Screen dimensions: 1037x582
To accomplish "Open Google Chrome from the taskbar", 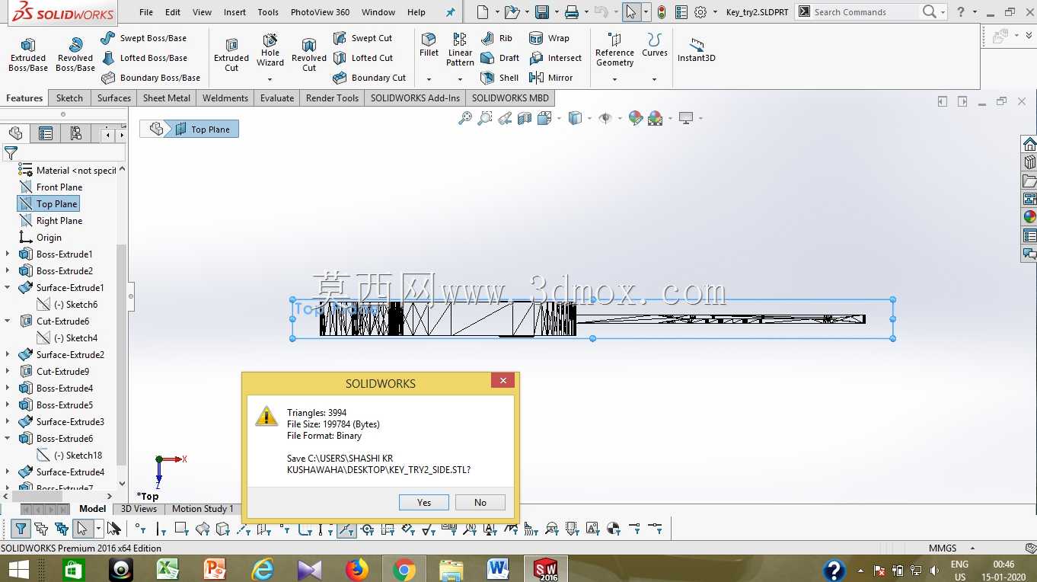I will pos(404,569).
